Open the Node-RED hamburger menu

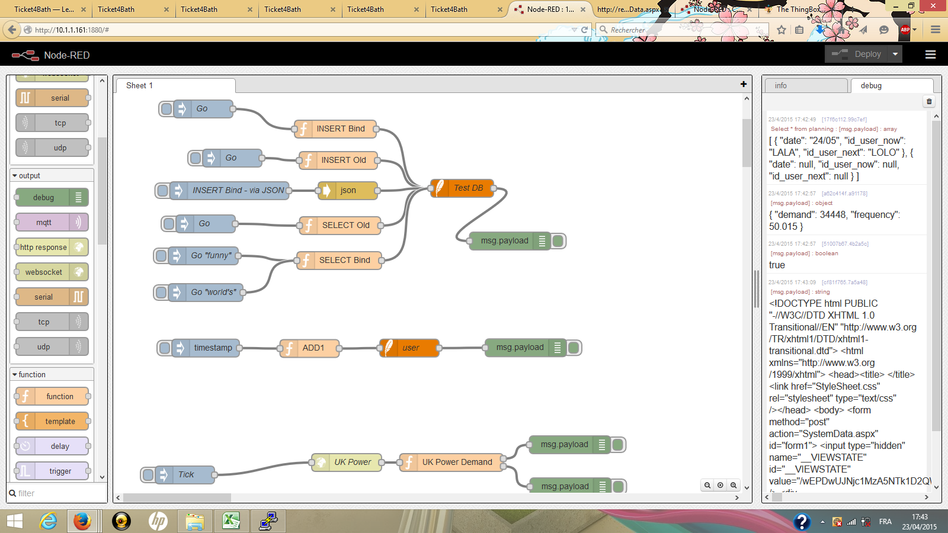coord(930,54)
